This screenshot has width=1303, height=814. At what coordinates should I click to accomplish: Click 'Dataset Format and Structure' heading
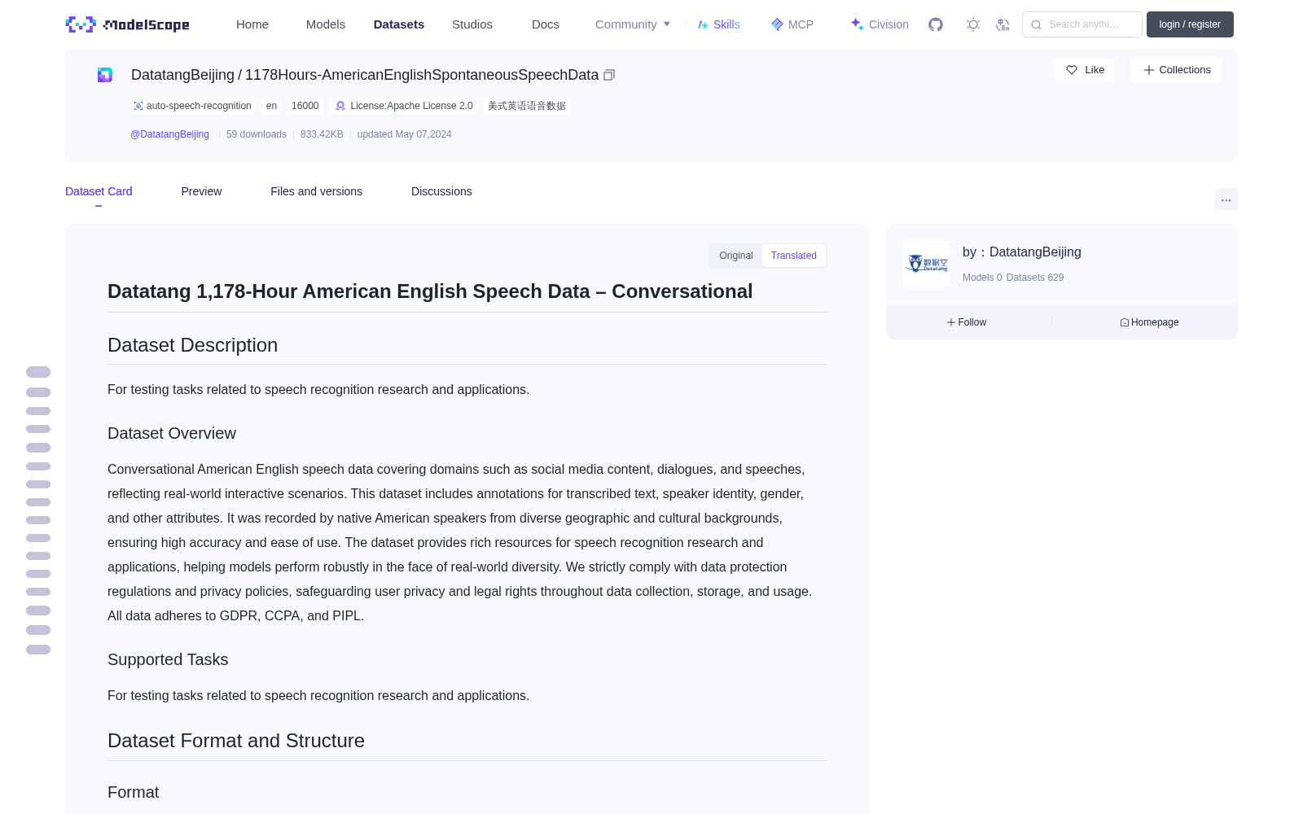tap(236, 741)
